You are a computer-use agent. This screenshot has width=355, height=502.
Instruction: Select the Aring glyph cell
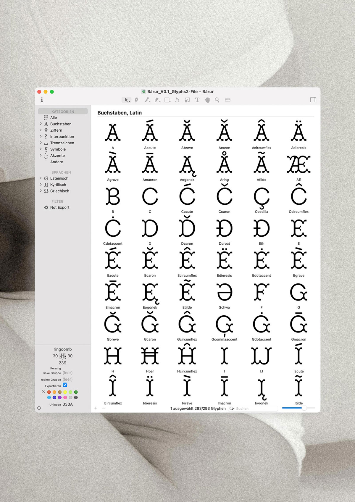[224, 167]
